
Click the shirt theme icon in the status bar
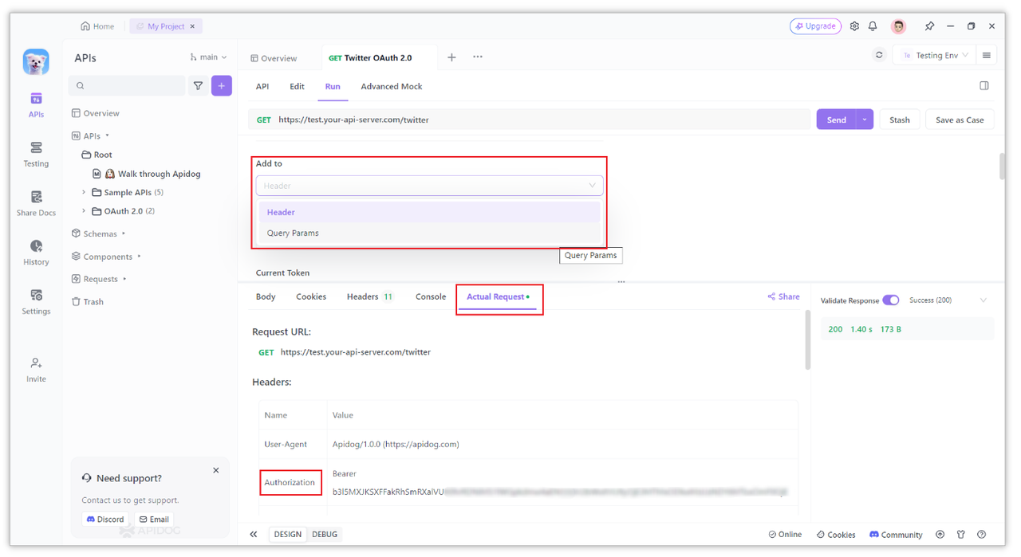click(x=961, y=535)
